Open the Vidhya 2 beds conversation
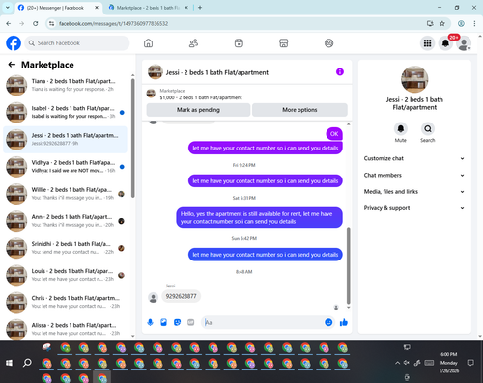 (x=65, y=167)
